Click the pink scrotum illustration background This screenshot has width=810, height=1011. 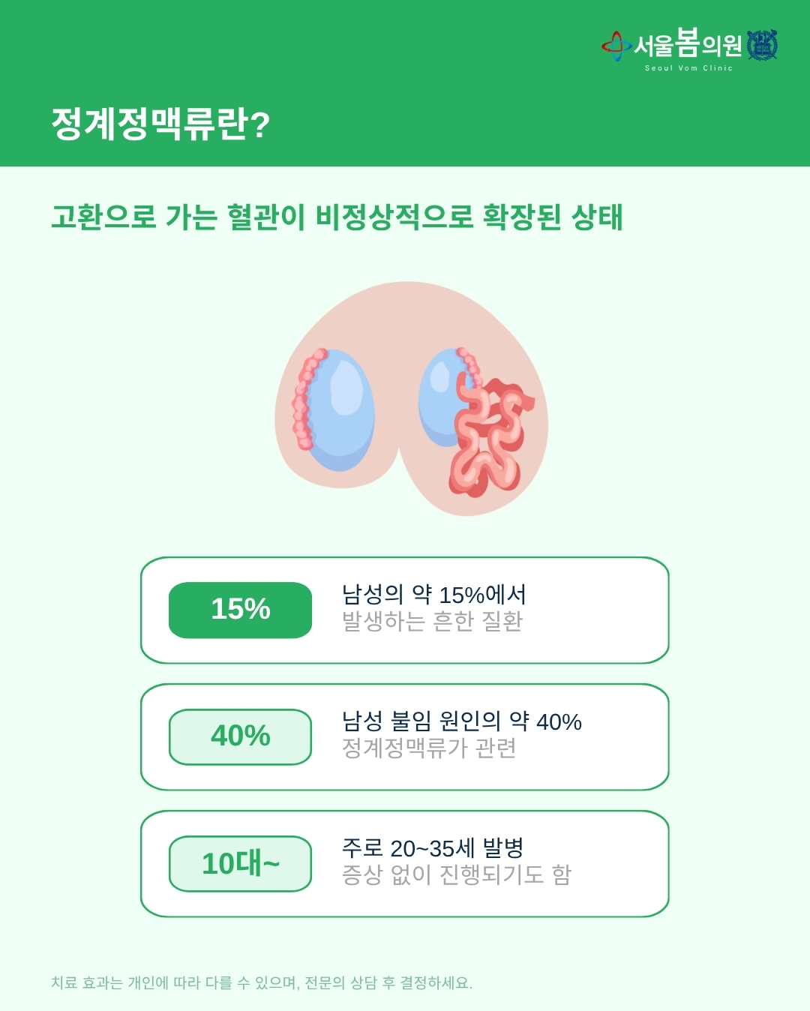pos(412,398)
